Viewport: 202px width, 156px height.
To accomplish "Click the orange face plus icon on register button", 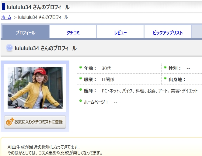I will pos(10,122).
